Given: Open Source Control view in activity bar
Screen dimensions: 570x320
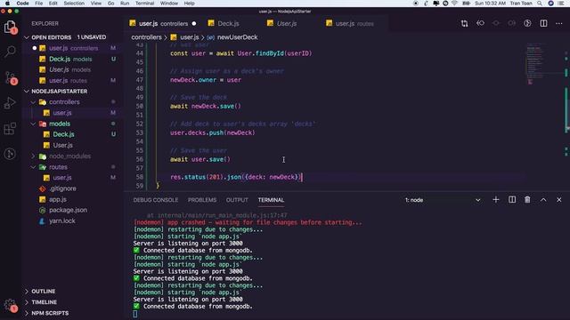Looking at the screenshot, I should (10, 77).
